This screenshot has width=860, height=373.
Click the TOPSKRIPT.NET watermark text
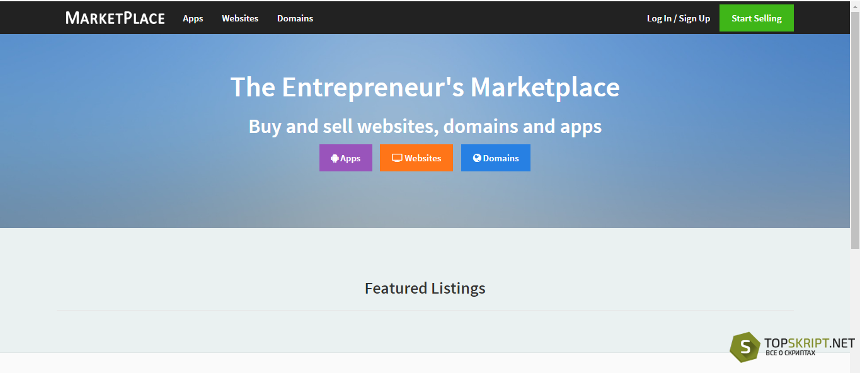(810, 343)
